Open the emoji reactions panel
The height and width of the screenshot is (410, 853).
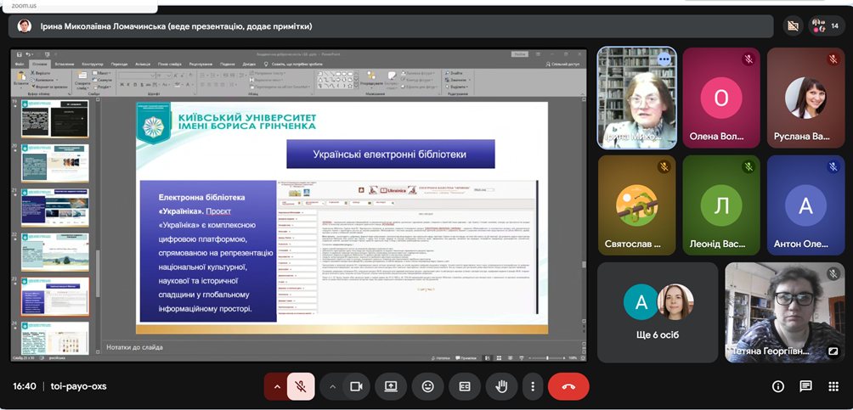click(427, 386)
